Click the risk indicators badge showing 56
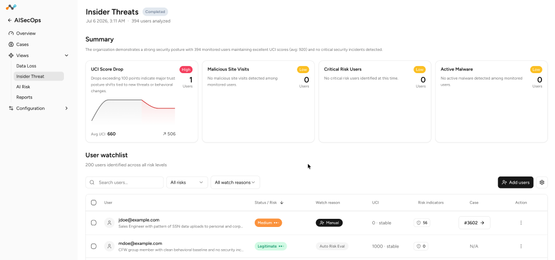This screenshot has width=555, height=260. (422, 223)
